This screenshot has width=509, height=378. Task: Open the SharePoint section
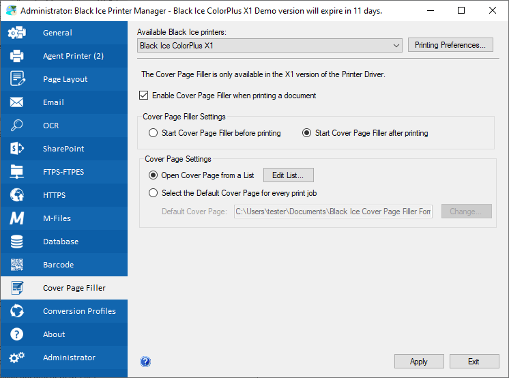pos(63,149)
